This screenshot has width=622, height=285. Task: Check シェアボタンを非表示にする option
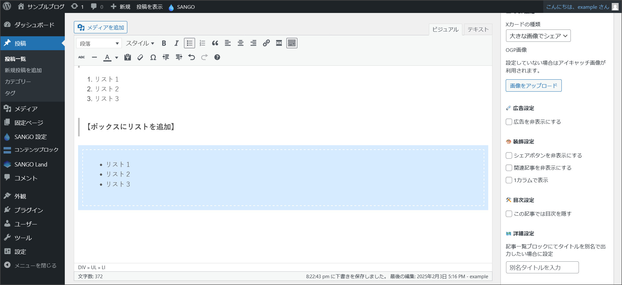509,155
